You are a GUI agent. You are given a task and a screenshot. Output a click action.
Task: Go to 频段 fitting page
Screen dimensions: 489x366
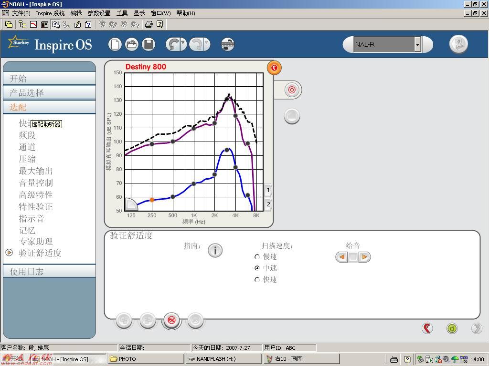(x=27, y=135)
